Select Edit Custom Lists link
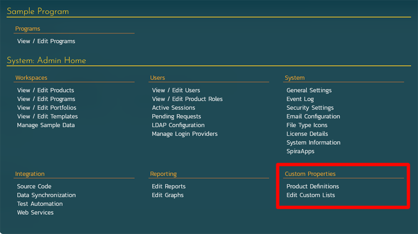418x234 pixels. pos(310,195)
